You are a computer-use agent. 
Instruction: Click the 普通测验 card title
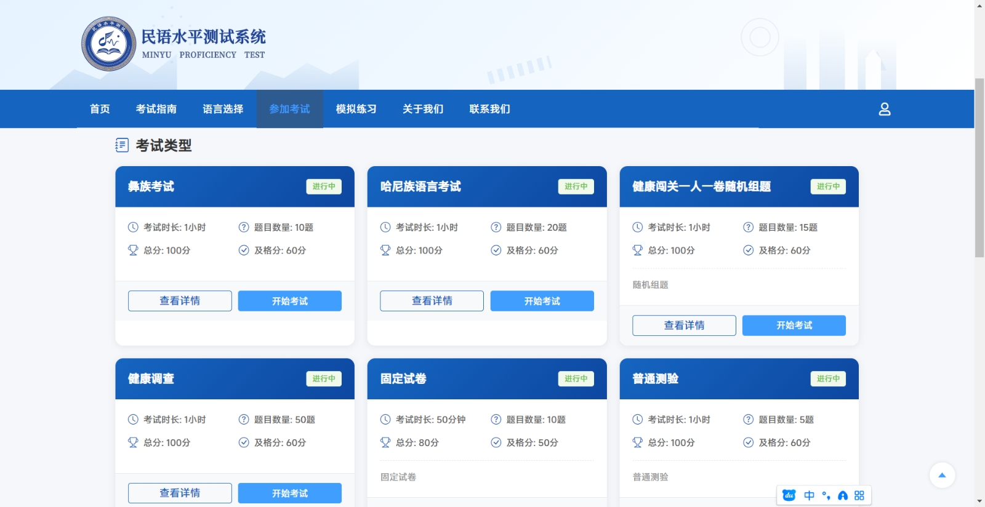[655, 379]
